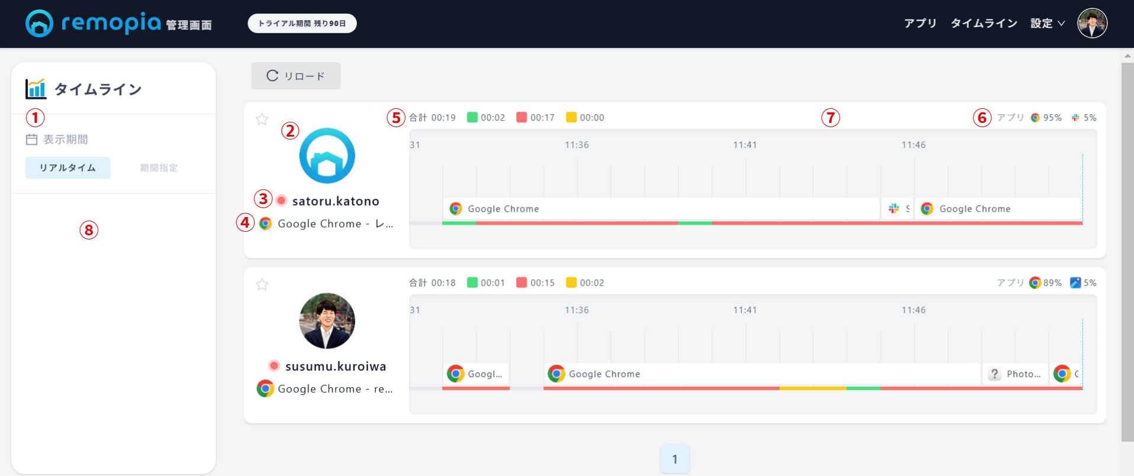Click the 11:36 label in satoru.katono timeline
This screenshot has width=1134, height=476.
coord(577,145)
